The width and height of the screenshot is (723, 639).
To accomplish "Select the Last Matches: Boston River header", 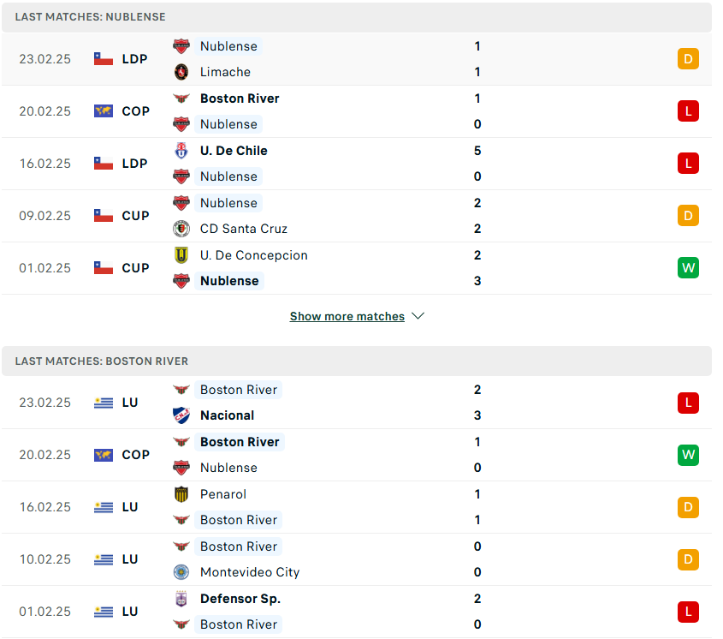I will [357, 361].
